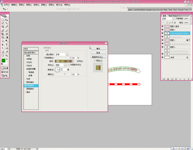Enable the Drop Shadow (投影) style checkbox

pyautogui.click(x=25, y=56)
